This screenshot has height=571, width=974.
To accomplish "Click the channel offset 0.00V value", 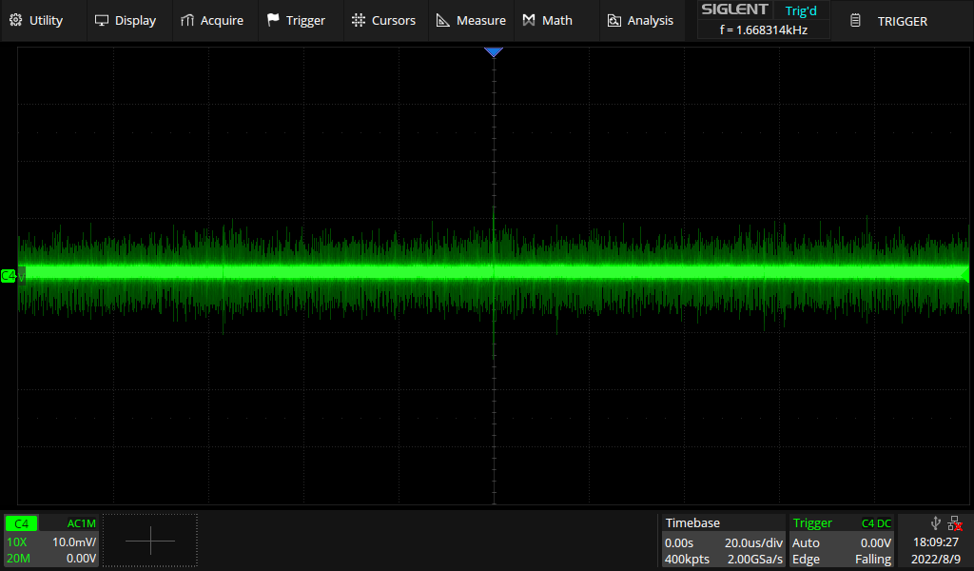I will tap(82, 559).
